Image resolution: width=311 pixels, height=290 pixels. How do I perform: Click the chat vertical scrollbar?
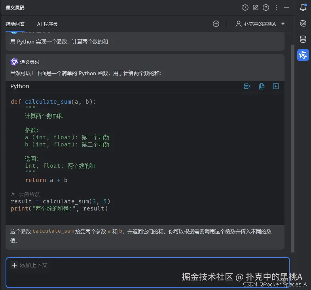[x=292, y=148]
